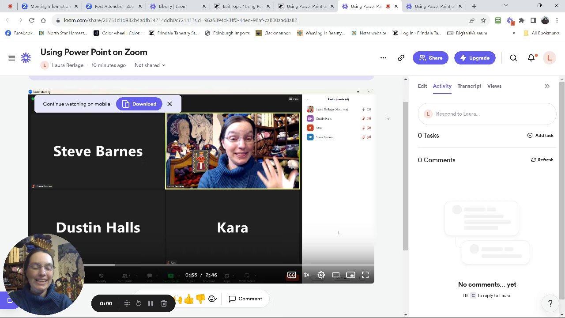Change playback speed from 1x
Viewport: 565px width, 318px height.
[x=306, y=275]
